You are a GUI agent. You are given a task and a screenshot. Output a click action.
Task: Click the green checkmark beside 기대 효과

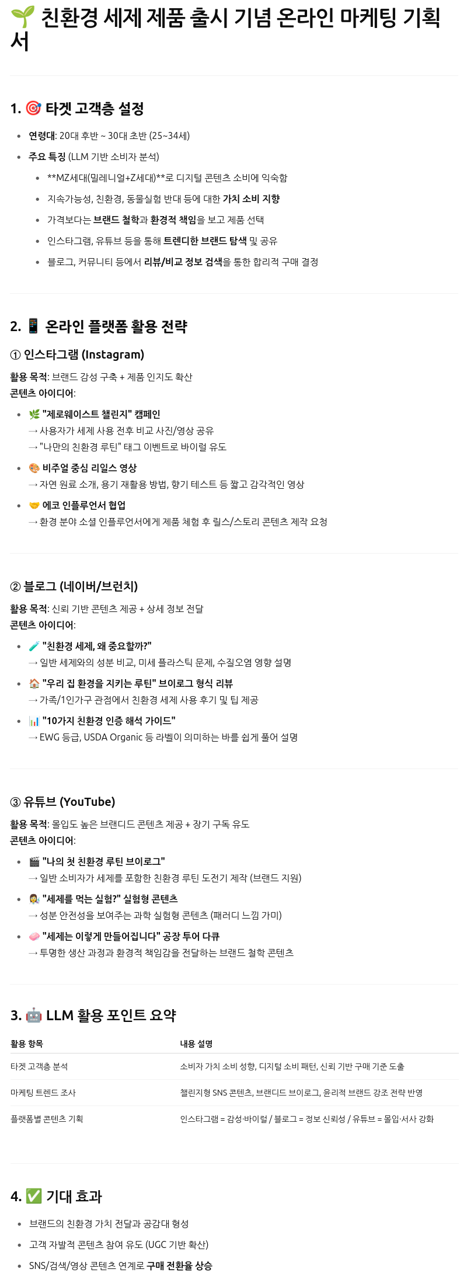tap(34, 1196)
